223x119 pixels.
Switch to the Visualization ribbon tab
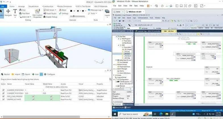34,6
